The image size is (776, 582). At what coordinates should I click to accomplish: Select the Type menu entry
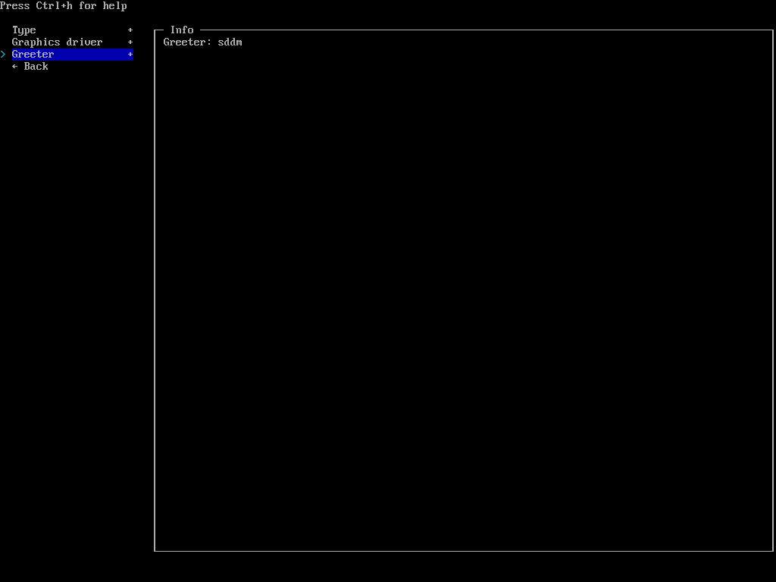pos(24,30)
